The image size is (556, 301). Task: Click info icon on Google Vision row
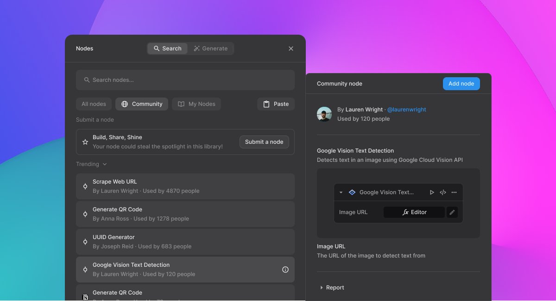click(x=285, y=270)
